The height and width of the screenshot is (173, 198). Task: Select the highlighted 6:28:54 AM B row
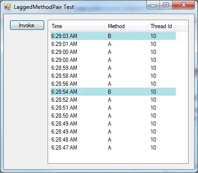[x=113, y=92]
